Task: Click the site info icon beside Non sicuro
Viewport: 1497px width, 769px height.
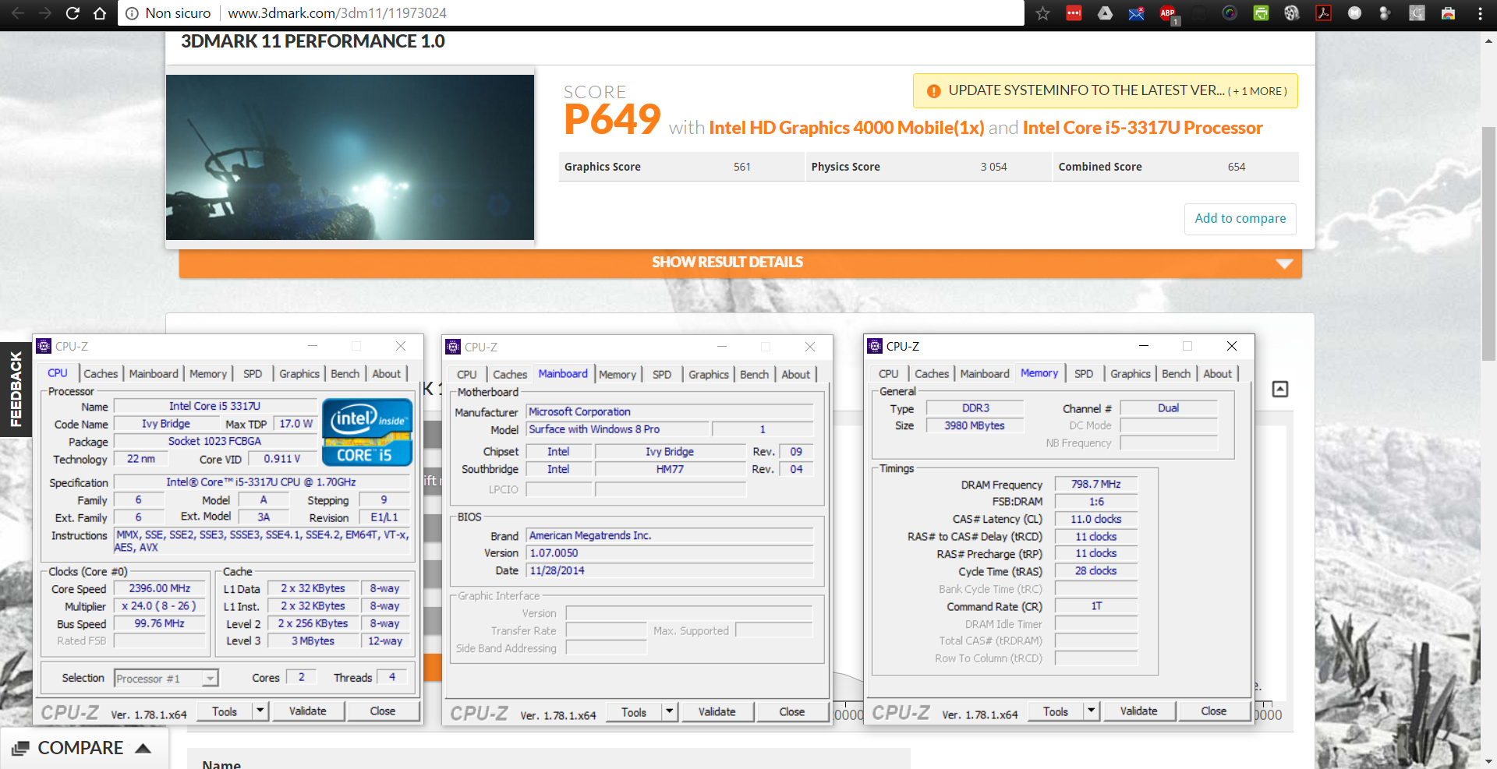Action: click(x=133, y=13)
